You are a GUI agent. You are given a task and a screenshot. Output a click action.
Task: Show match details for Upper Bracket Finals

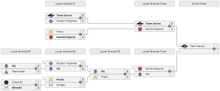[170, 26]
